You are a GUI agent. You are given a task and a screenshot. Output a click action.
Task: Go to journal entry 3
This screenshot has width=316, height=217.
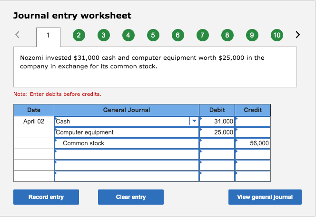[x=104, y=35]
